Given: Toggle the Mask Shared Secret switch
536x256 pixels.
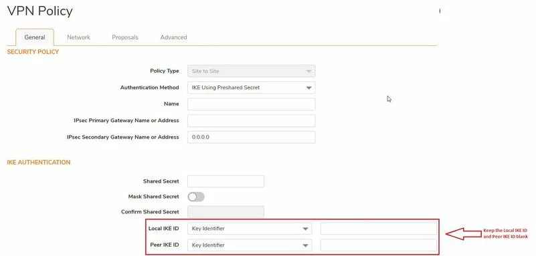Looking at the screenshot, I should coord(196,197).
